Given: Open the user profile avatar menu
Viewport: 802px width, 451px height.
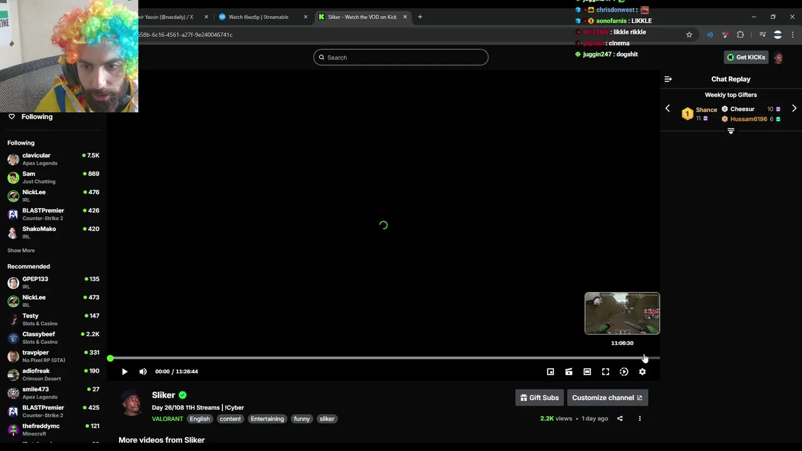Looking at the screenshot, I should pos(778,58).
